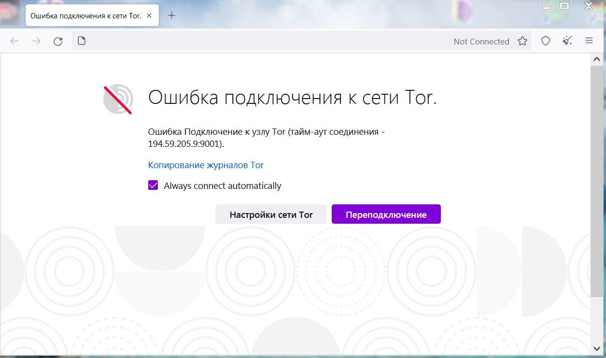The image size is (606, 358).
Task: Click the Not Connected status label
Action: click(x=481, y=42)
